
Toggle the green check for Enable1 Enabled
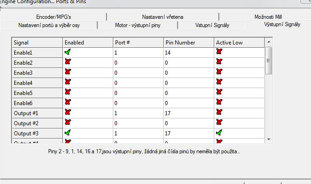pyautogui.click(x=68, y=52)
